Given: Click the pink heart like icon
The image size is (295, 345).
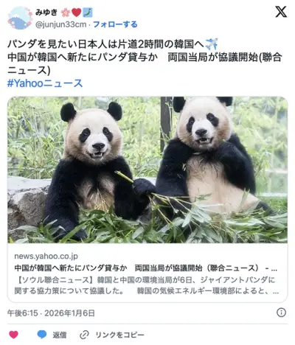Looking at the screenshot, I should click(13, 335).
